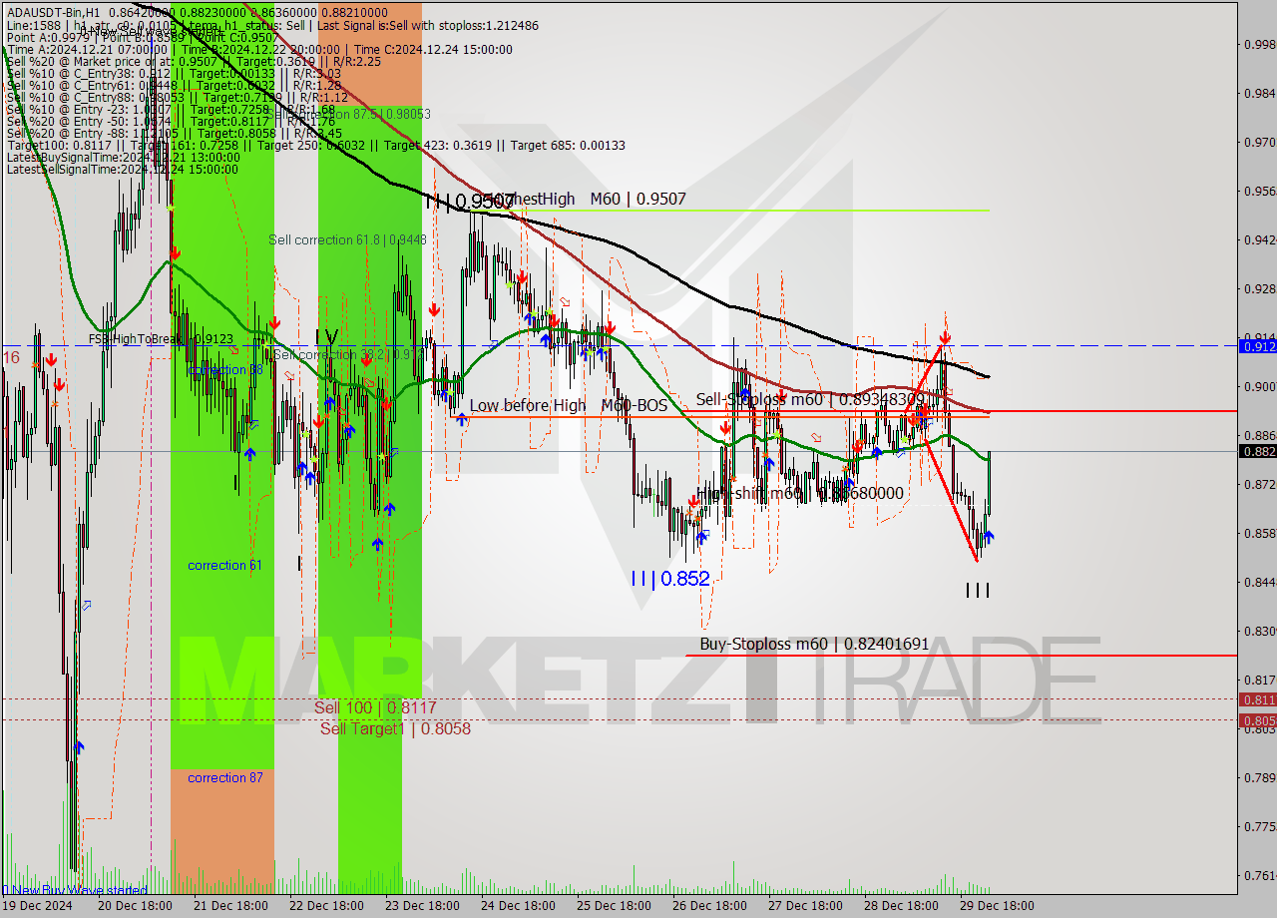This screenshot has width=1277, height=918.
Task: Select the 'Low before High M60-BOS' label
Action: (569, 406)
